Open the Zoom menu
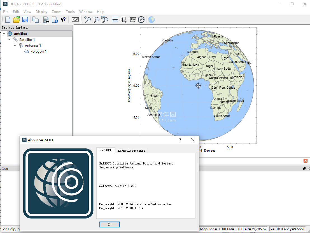The image size is (310, 233). point(57,12)
